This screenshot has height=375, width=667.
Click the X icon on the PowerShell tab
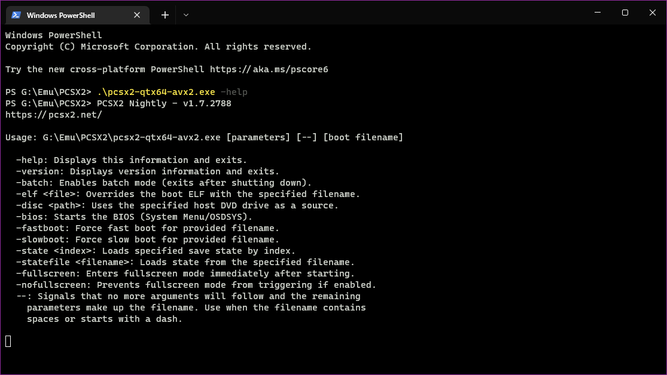tap(136, 15)
